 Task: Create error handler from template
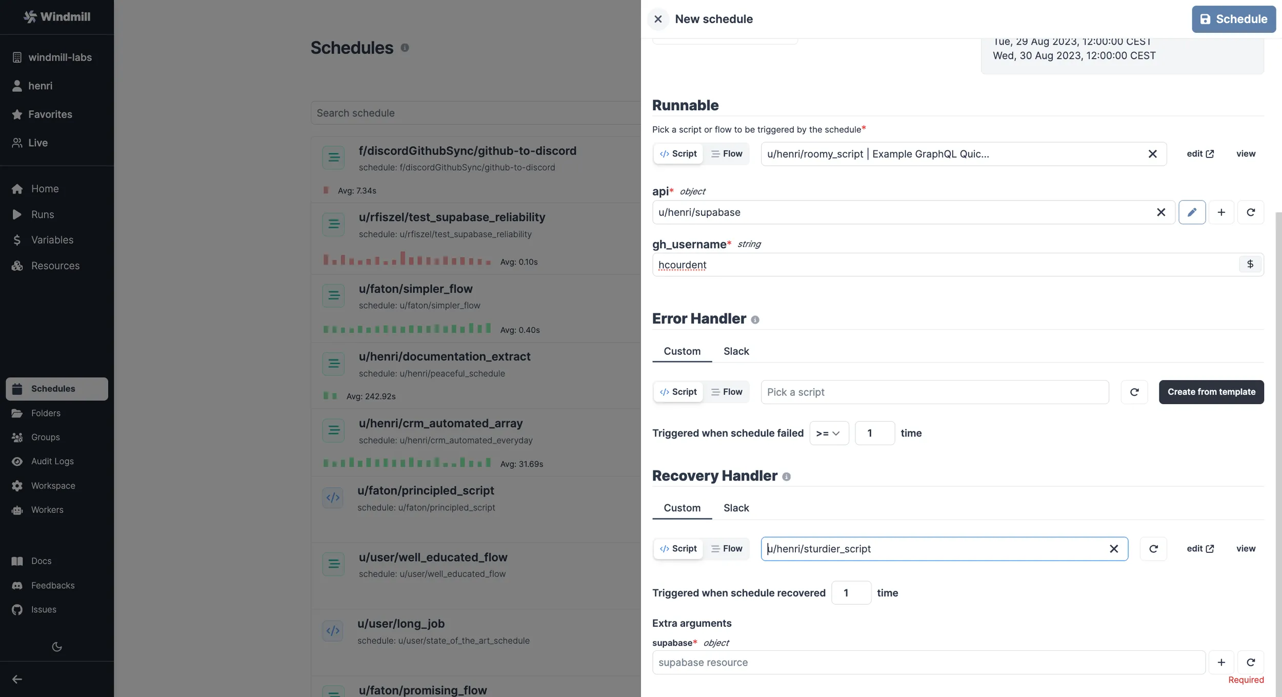(1211, 391)
